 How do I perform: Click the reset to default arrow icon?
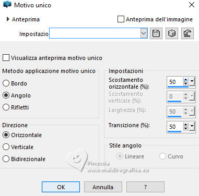[x=188, y=33]
